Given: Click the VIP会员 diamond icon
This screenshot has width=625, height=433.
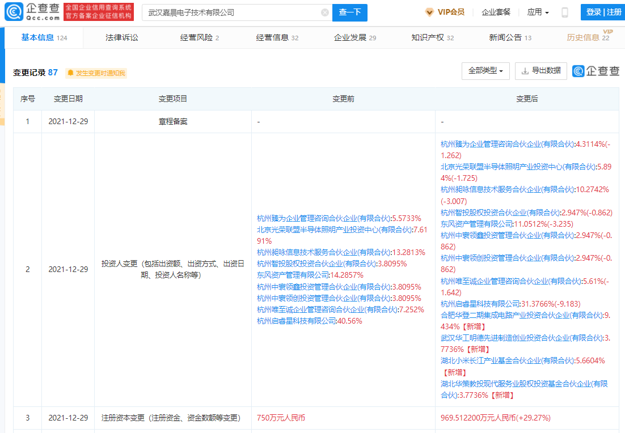Looking at the screenshot, I should tap(429, 12).
